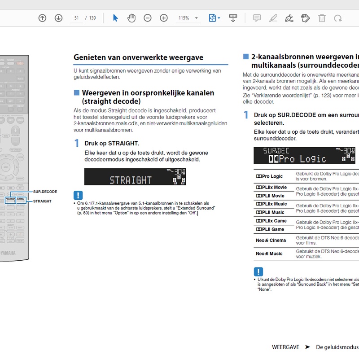Zoom out with the minus icon

click(x=148, y=18)
